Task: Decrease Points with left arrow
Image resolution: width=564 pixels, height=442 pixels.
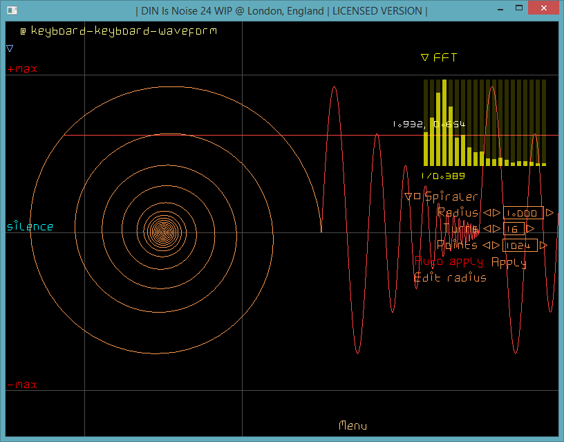Action: click(486, 246)
